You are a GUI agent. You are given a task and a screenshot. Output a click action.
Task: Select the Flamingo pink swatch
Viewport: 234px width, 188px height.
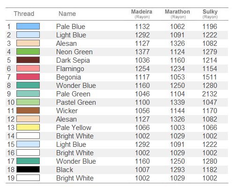point(28,68)
